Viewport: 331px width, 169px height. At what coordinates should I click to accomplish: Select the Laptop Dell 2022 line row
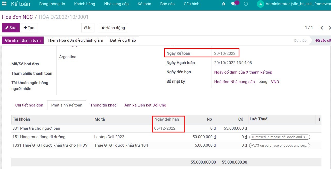(109, 137)
